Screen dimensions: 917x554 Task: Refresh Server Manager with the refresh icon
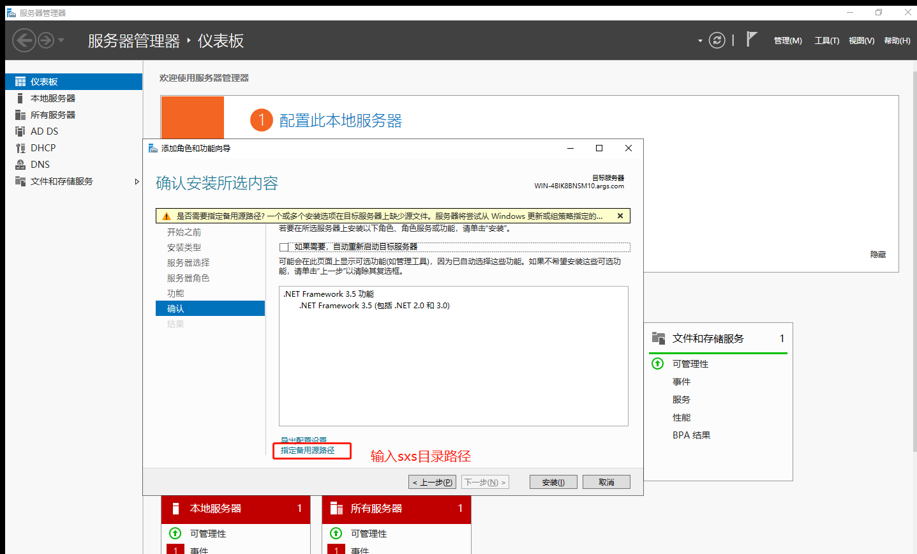(717, 40)
